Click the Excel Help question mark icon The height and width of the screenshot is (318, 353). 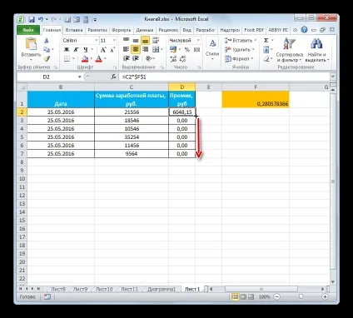pos(304,30)
